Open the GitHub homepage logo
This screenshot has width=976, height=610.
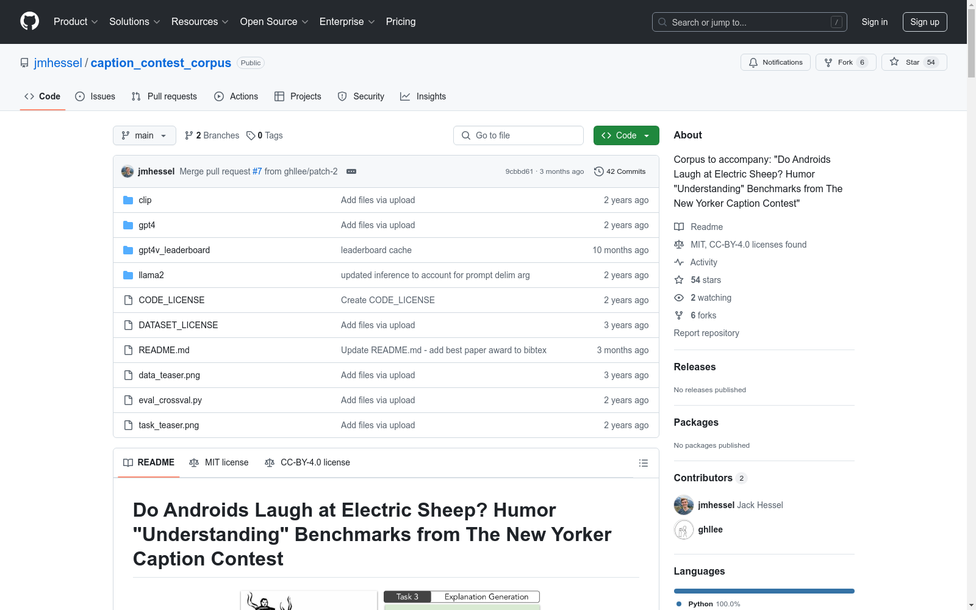(x=29, y=21)
